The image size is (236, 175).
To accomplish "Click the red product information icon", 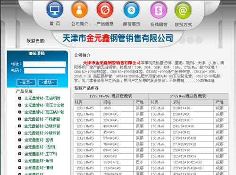I will (105, 10).
